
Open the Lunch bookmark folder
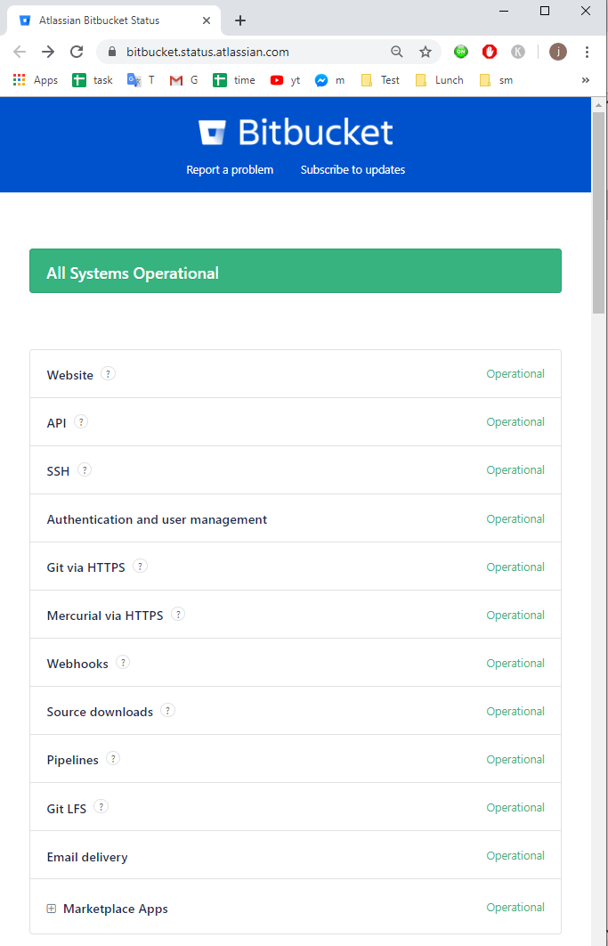[440, 80]
